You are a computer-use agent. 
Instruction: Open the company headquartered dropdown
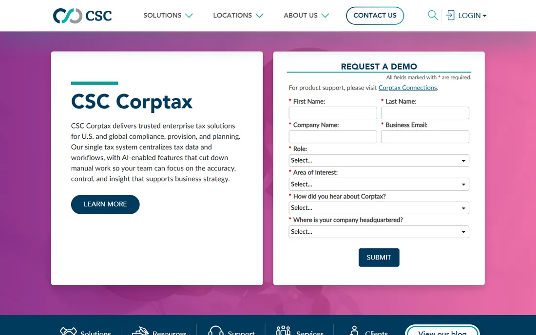pyautogui.click(x=379, y=232)
